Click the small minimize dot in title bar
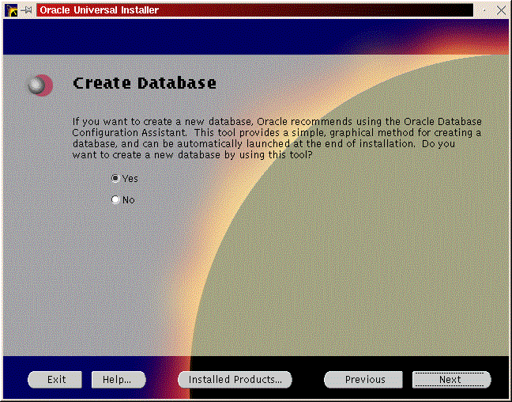Screen dimensions: 512x402 (x=485, y=10)
